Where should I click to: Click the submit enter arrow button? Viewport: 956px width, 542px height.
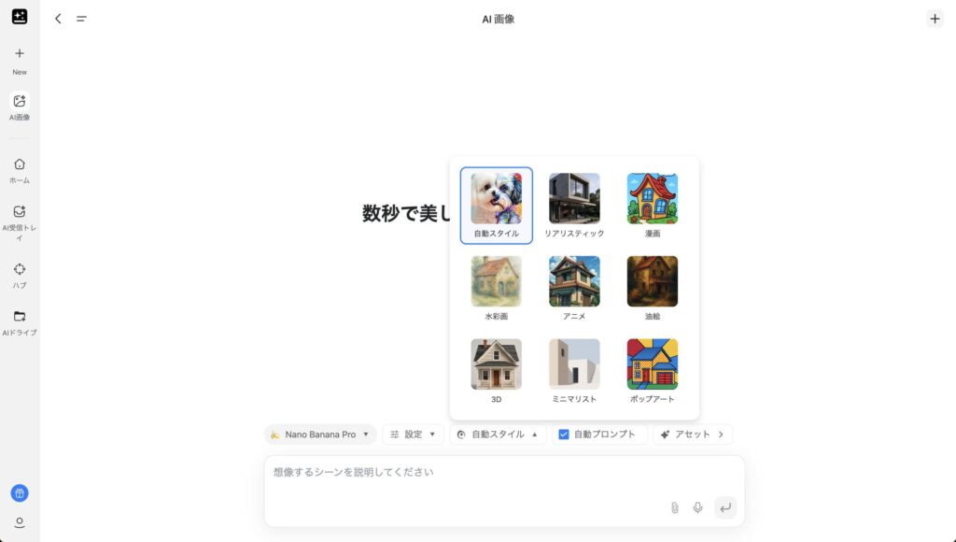click(x=725, y=507)
